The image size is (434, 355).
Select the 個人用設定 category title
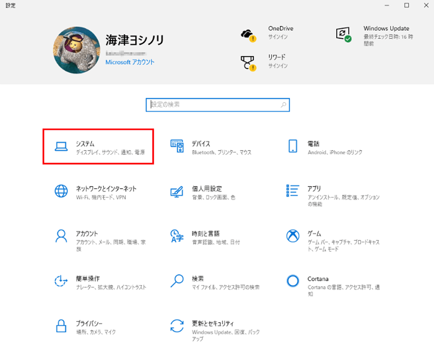click(207, 189)
